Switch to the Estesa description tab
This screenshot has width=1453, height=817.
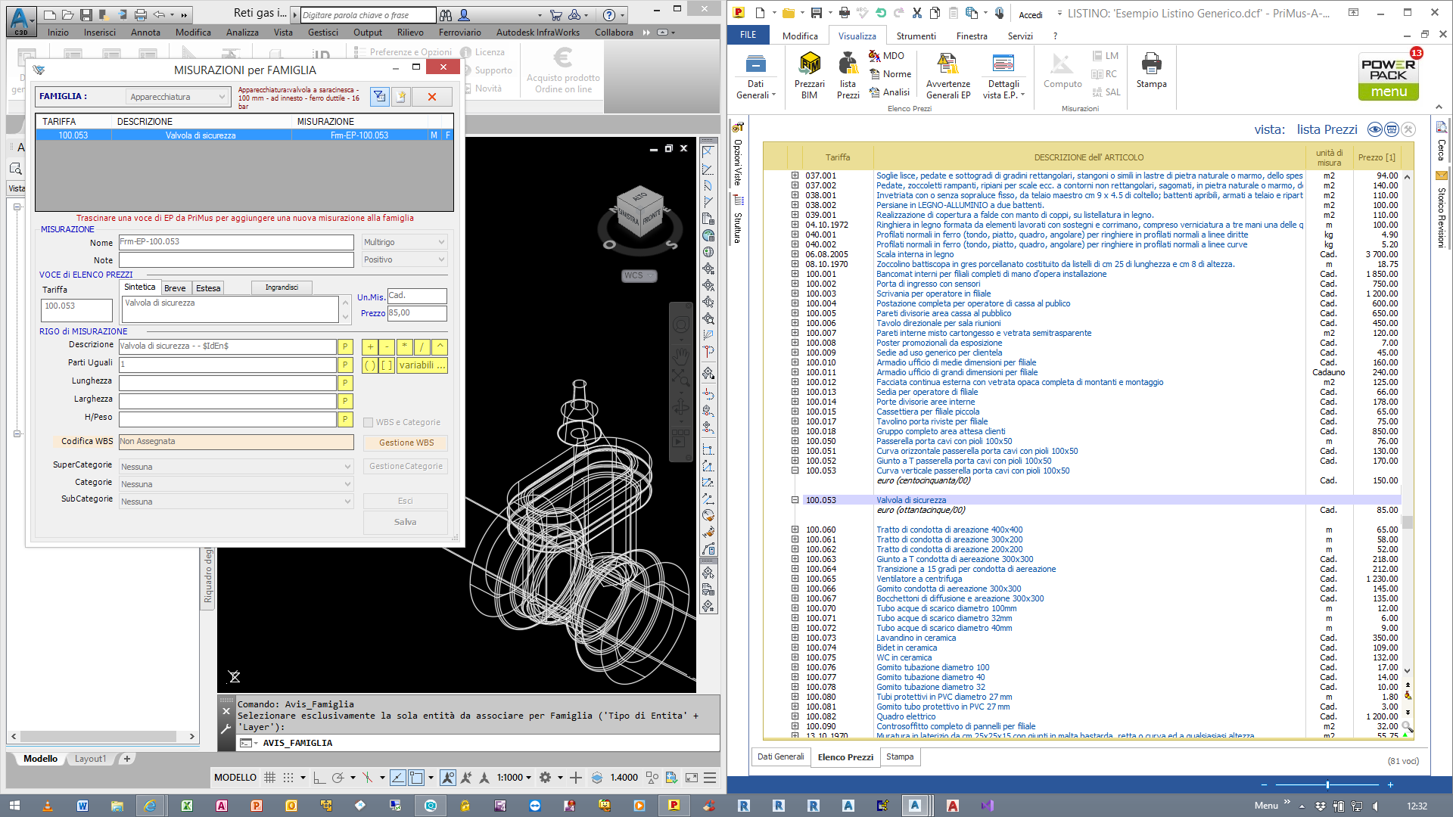coord(208,288)
